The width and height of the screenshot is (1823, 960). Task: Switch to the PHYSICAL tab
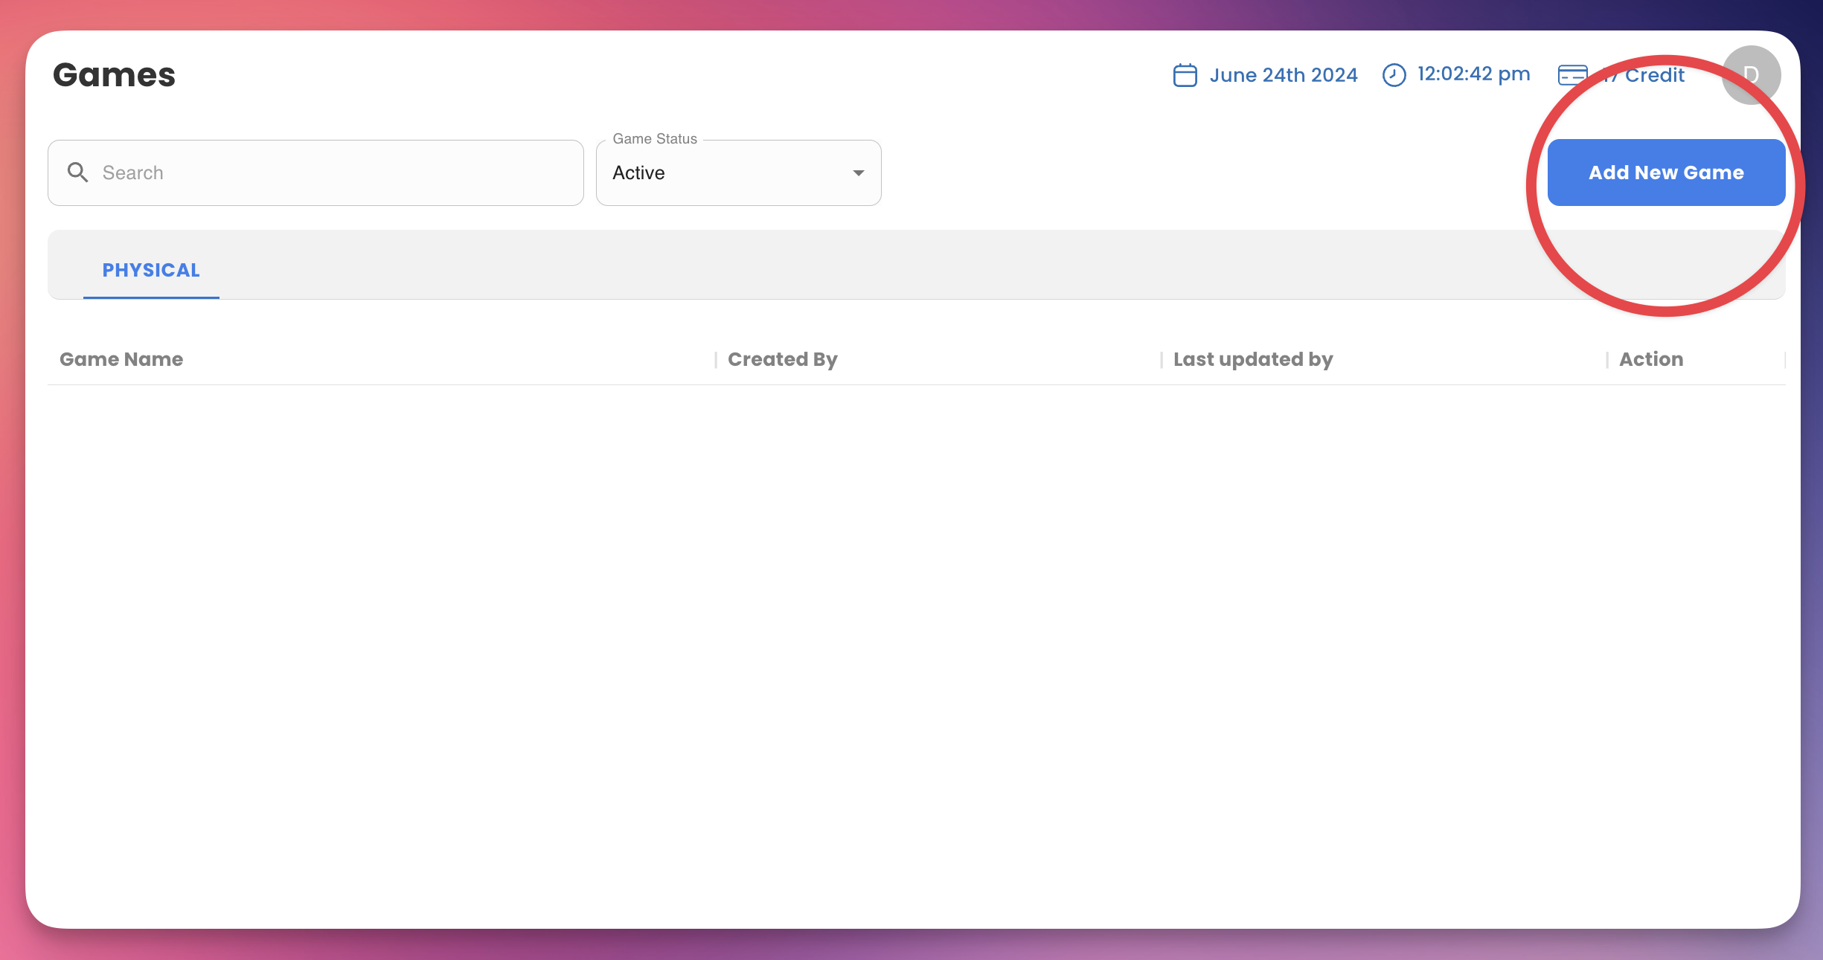pyautogui.click(x=151, y=270)
